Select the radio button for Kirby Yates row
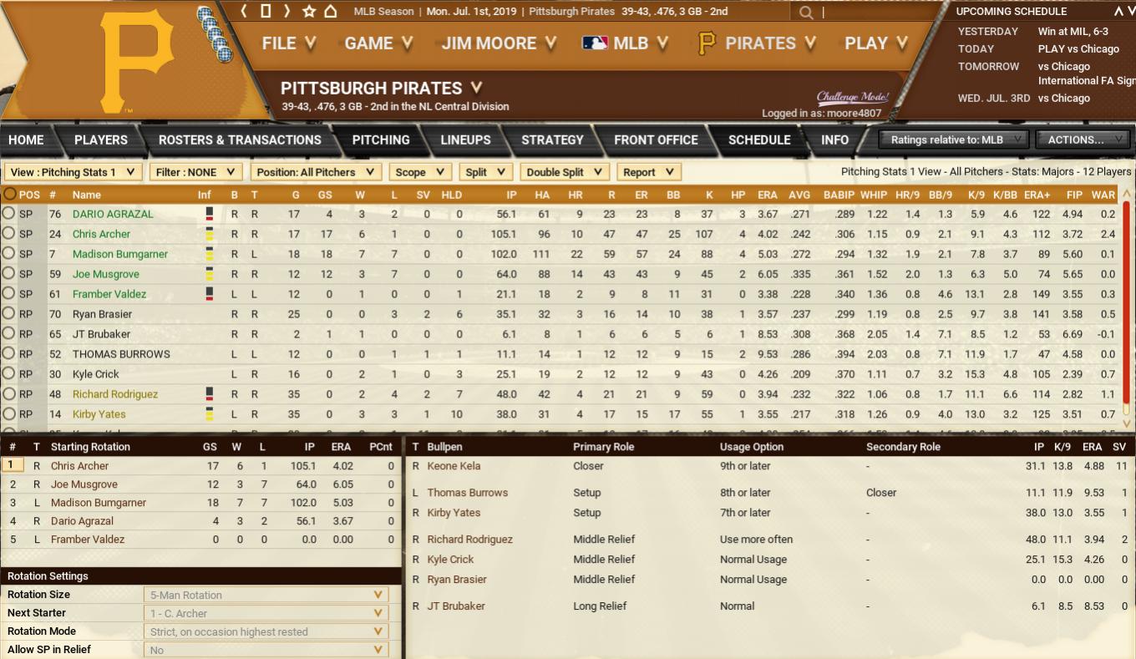 (x=8, y=414)
